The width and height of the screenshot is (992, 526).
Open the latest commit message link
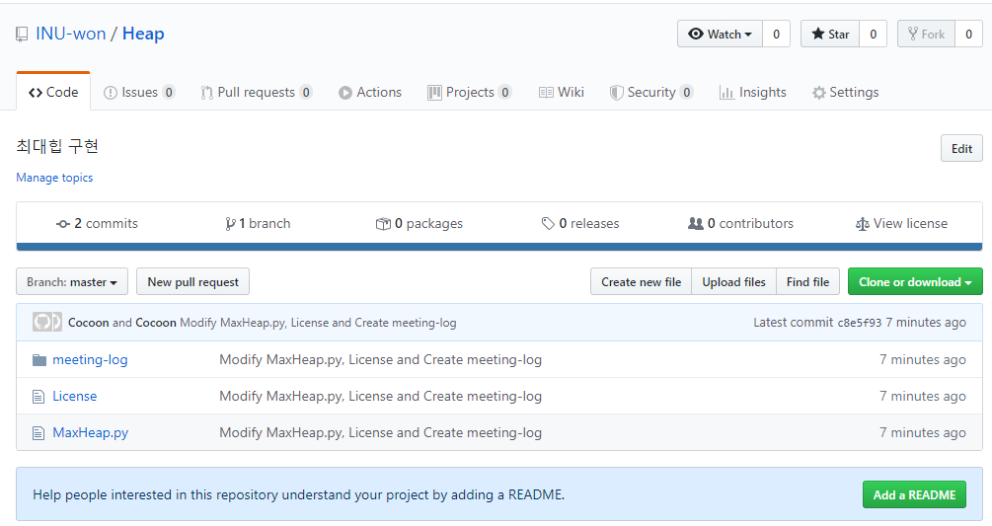point(318,323)
